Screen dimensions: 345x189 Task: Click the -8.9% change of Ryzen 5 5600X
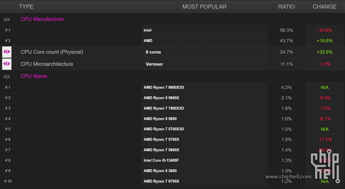325,98
